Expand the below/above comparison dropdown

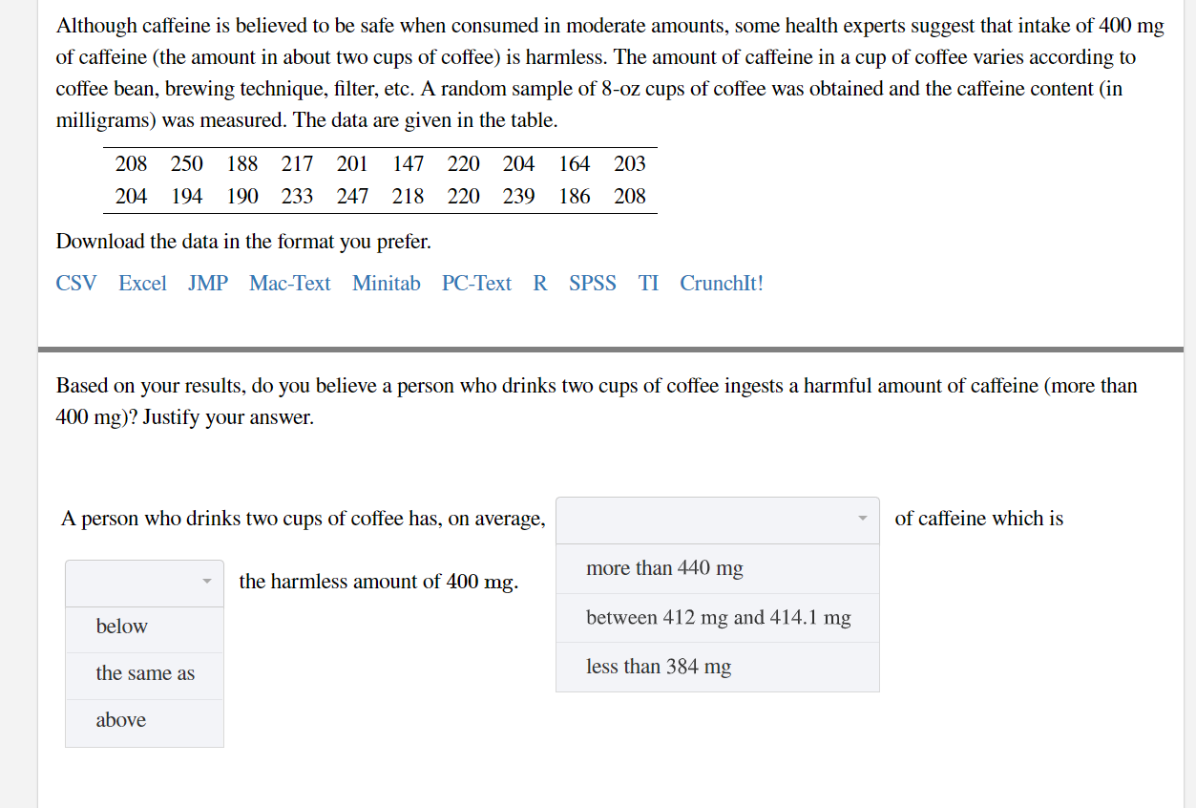[x=144, y=582]
